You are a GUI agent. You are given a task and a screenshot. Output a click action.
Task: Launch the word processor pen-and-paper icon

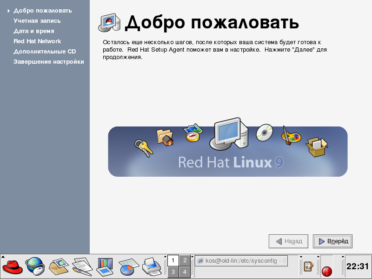(x=82, y=267)
